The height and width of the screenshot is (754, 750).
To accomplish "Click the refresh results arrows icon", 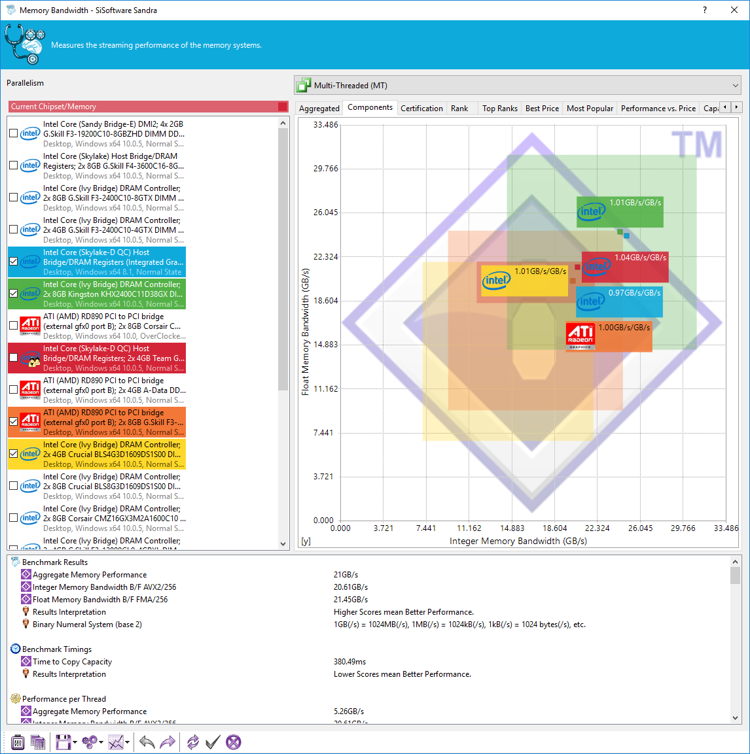I will point(193,742).
